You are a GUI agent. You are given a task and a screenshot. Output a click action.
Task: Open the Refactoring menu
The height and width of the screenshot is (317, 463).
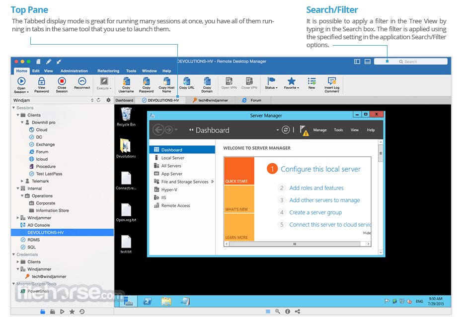click(108, 71)
